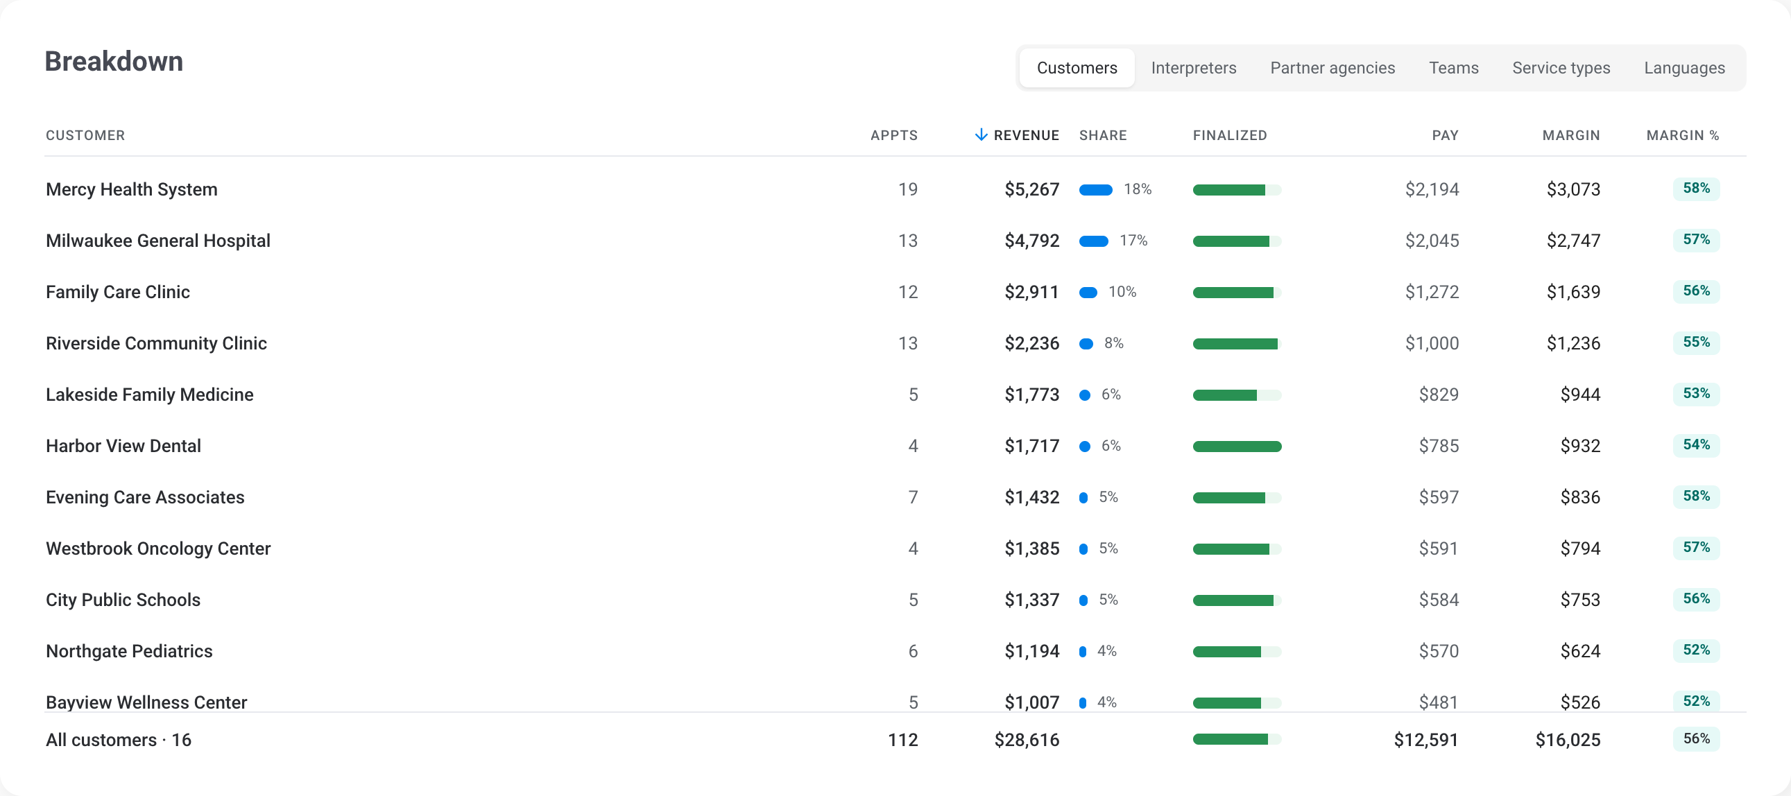
Task: Sort by the Customer column header
Action: (x=85, y=135)
